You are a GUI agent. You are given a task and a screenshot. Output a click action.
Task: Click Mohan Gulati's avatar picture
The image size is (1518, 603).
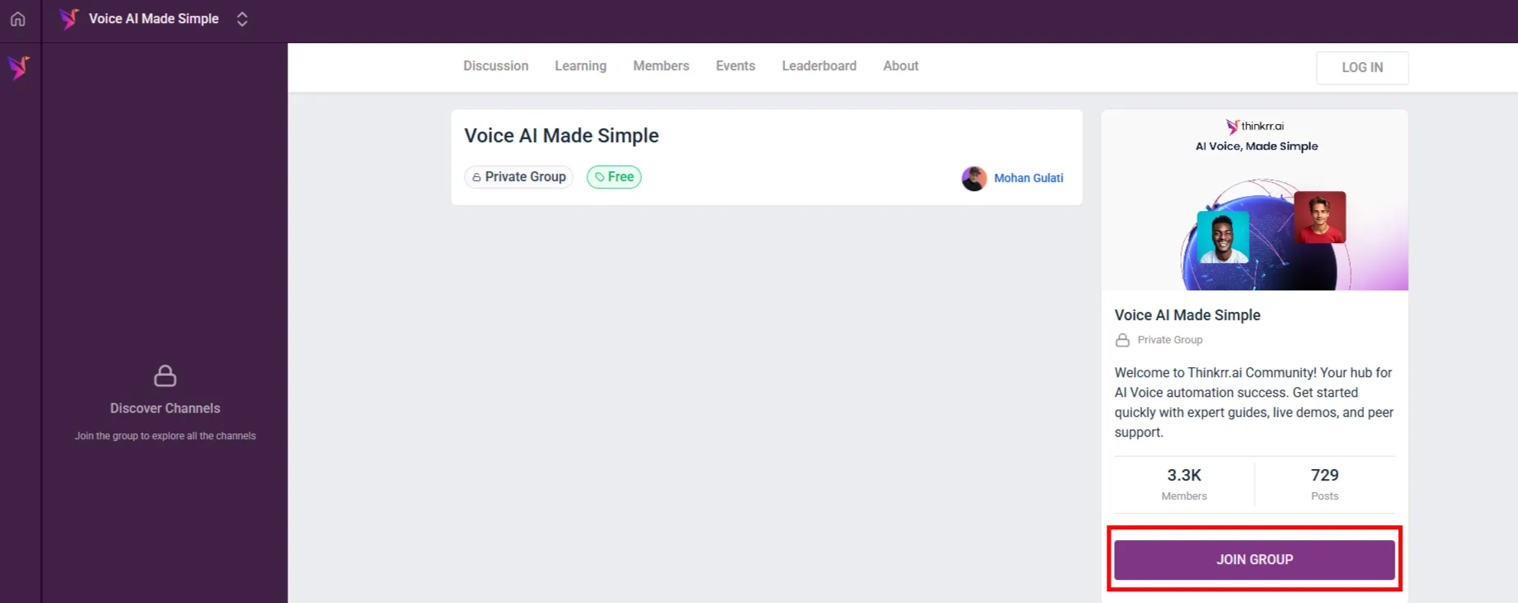point(974,178)
